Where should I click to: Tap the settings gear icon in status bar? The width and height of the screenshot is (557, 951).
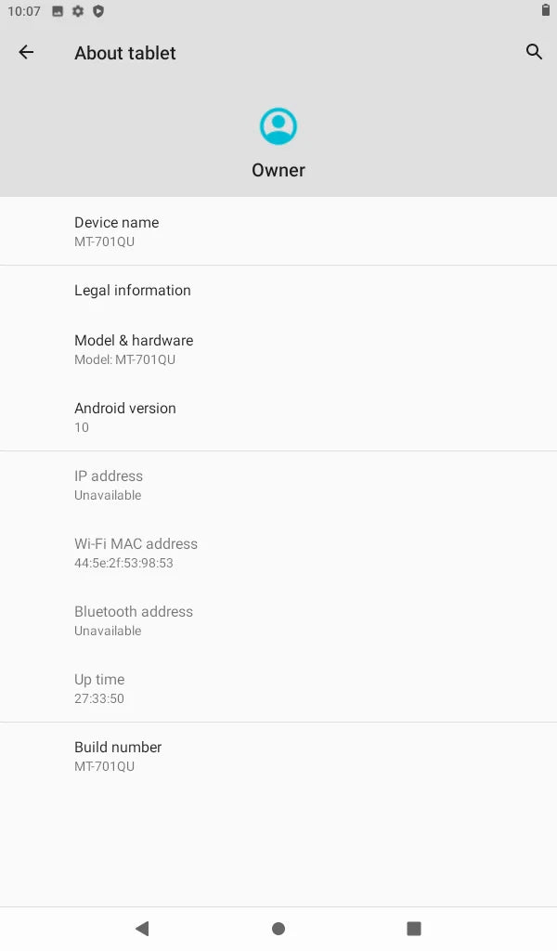point(80,12)
